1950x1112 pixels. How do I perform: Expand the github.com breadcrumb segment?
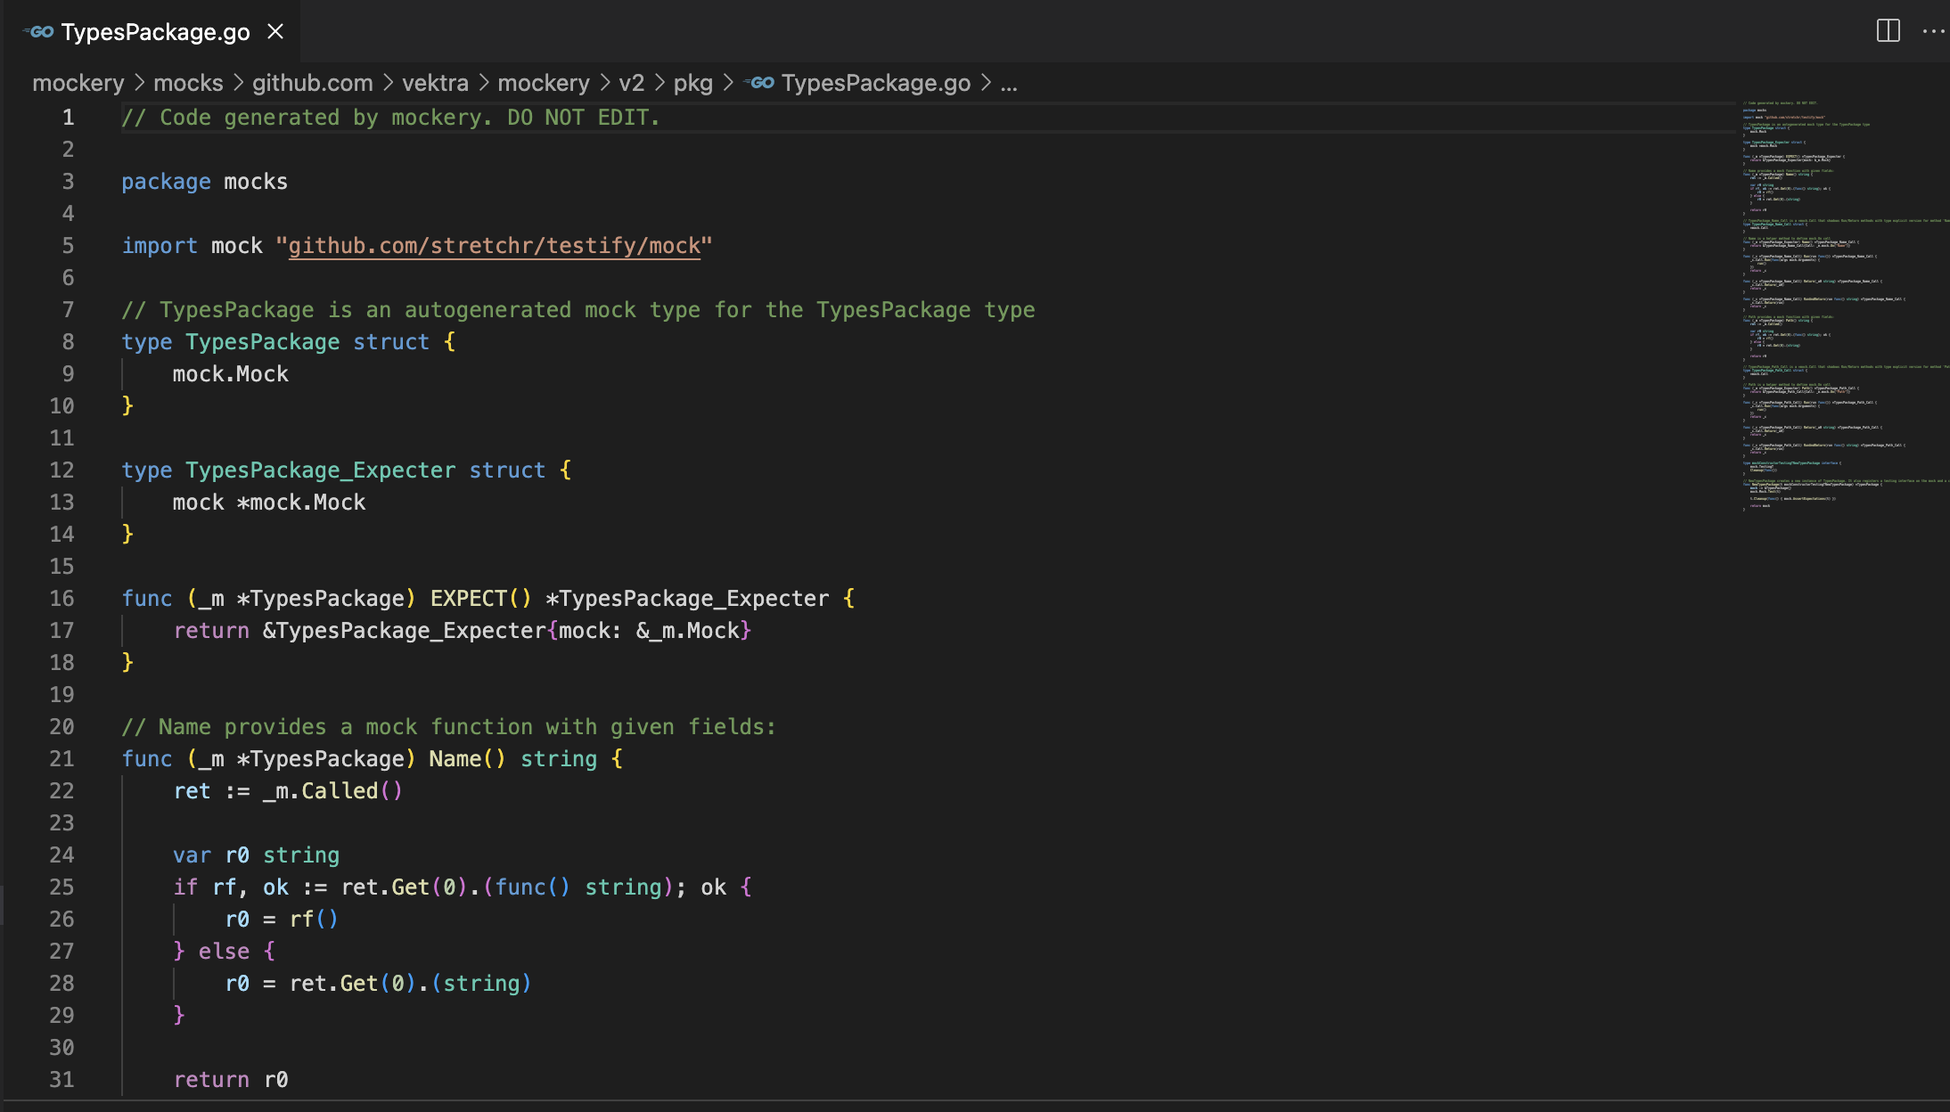pos(312,83)
